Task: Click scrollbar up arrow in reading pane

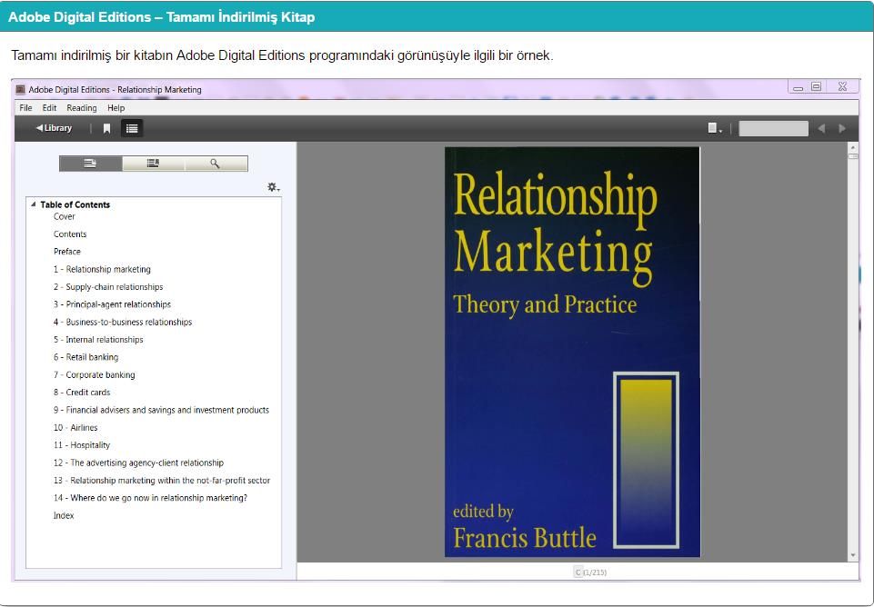Action: tap(853, 147)
